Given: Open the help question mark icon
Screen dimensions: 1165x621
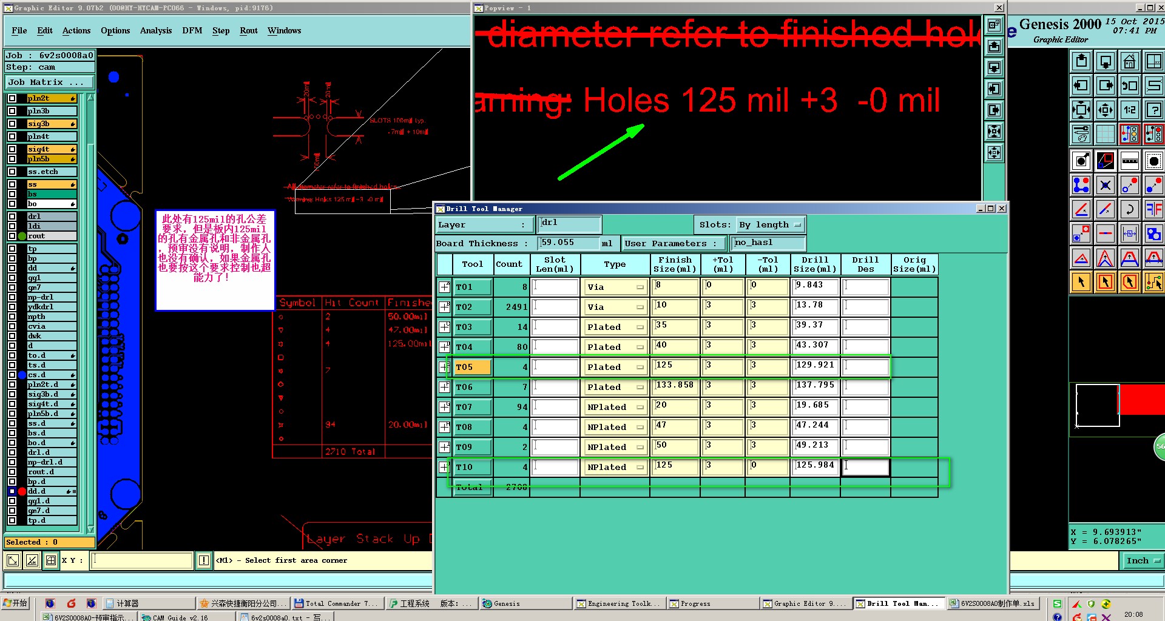Looking at the screenshot, I should click(1153, 110).
